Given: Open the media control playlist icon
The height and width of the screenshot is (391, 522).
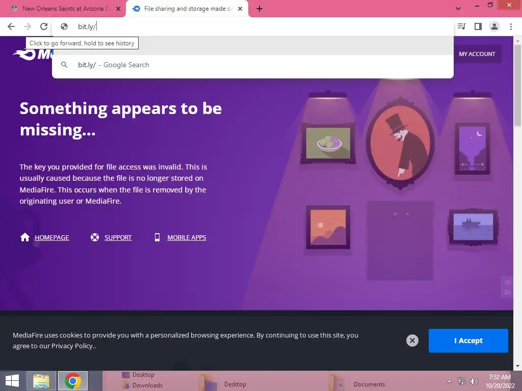Looking at the screenshot, I should (461, 26).
